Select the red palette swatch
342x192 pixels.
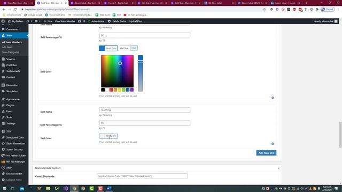[x=111, y=90]
